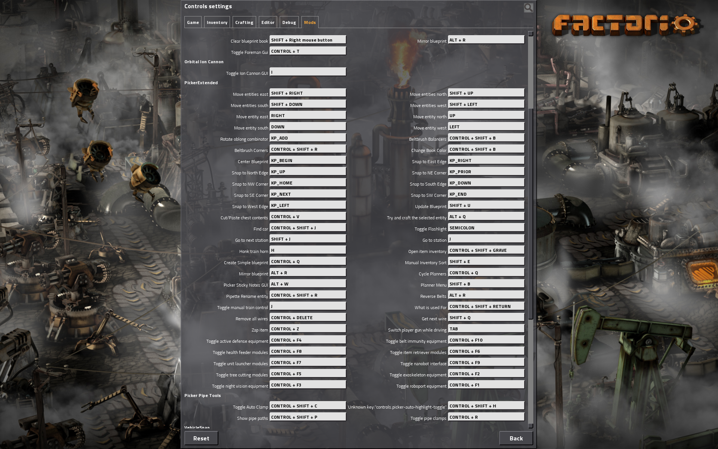
Task: Click Toggle Auto Clamp keybind field
Action: [307, 406]
